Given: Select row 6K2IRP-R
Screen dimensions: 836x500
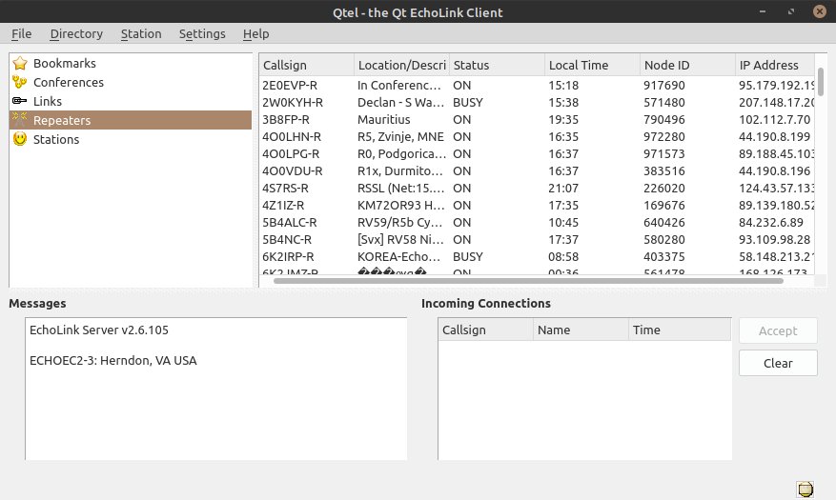Looking at the screenshot, I should [x=537, y=256].
